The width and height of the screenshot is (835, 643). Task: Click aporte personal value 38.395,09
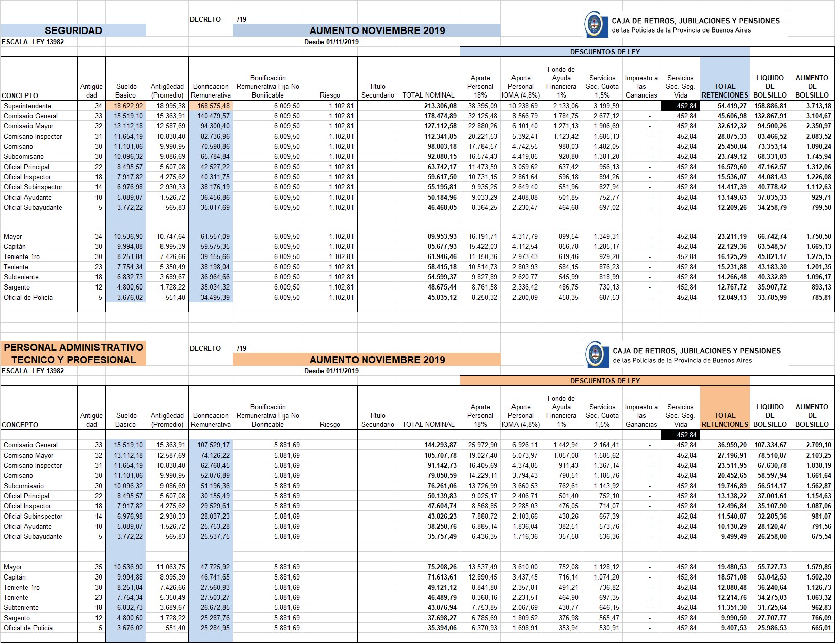pyautogui.click(x=483, y=106)
